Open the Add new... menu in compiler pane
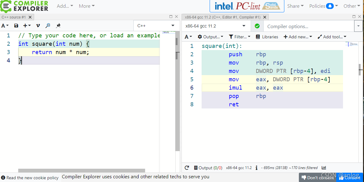The width and height of the screenshot is (364, 182). [298, 37]
